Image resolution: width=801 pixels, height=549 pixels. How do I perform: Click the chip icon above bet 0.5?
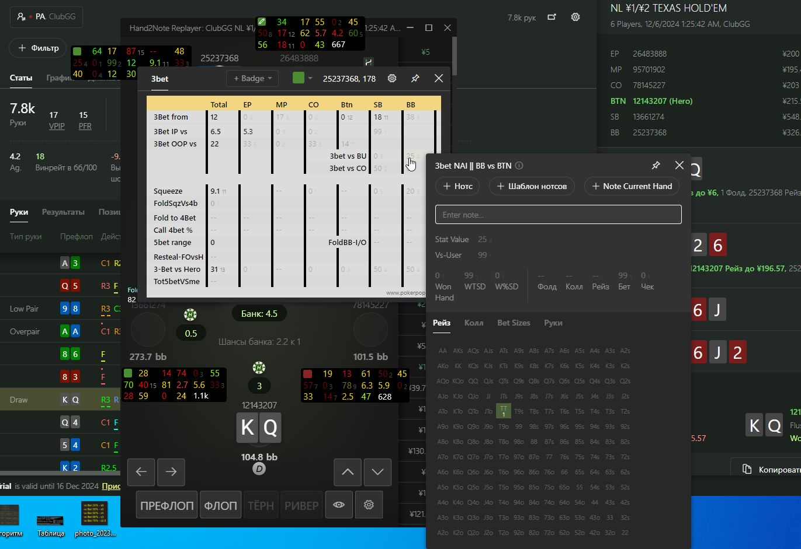pos(190,315)
